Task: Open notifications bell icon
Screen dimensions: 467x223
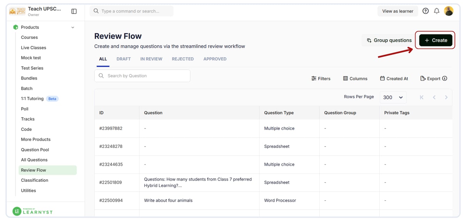Action: coord(437,11)
